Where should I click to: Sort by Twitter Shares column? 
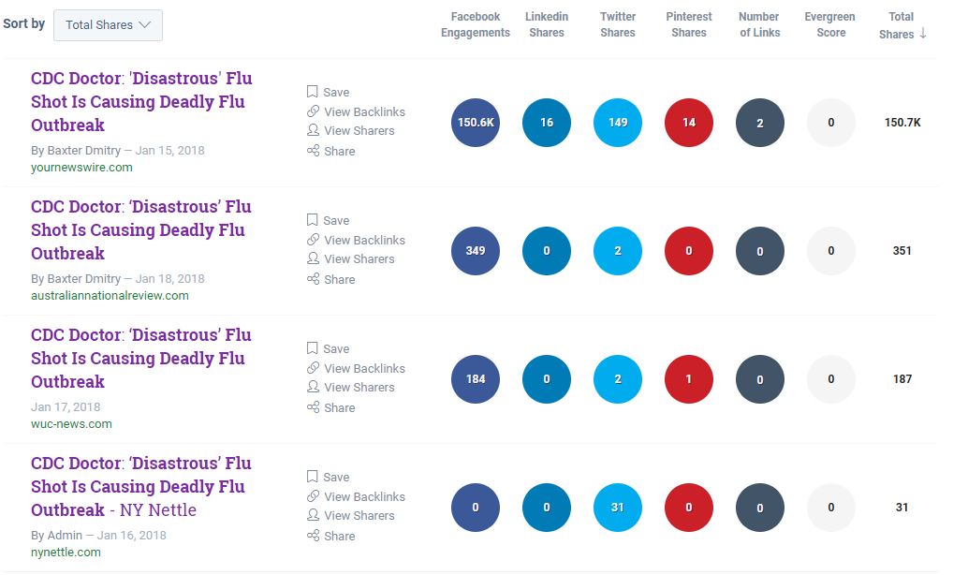point(618,25)
